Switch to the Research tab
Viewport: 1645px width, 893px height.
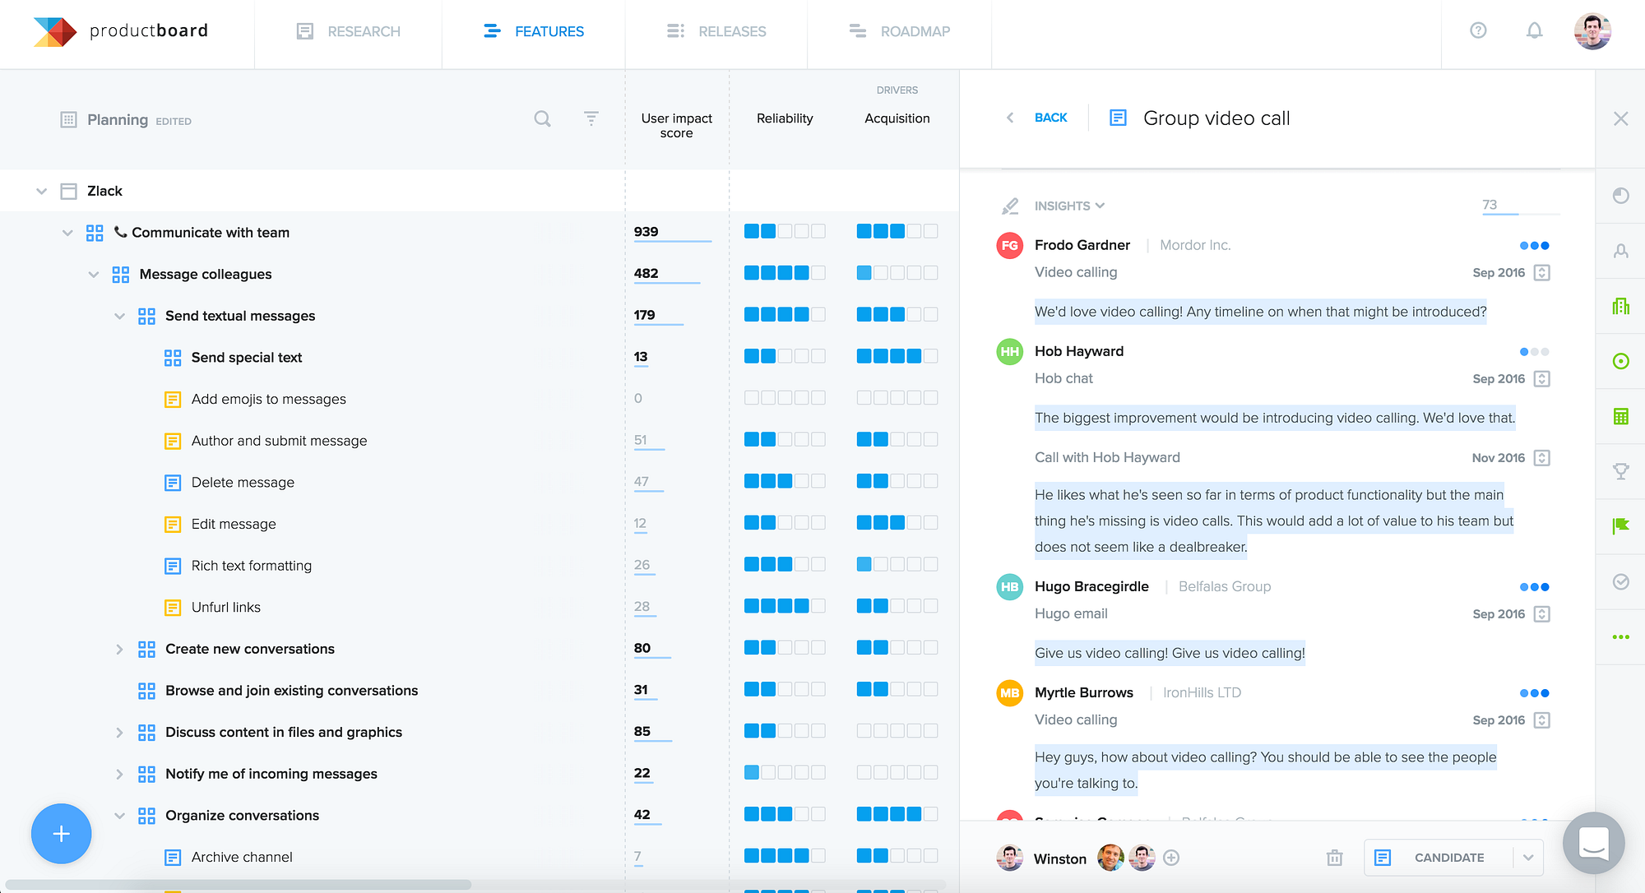click(348, 31)
